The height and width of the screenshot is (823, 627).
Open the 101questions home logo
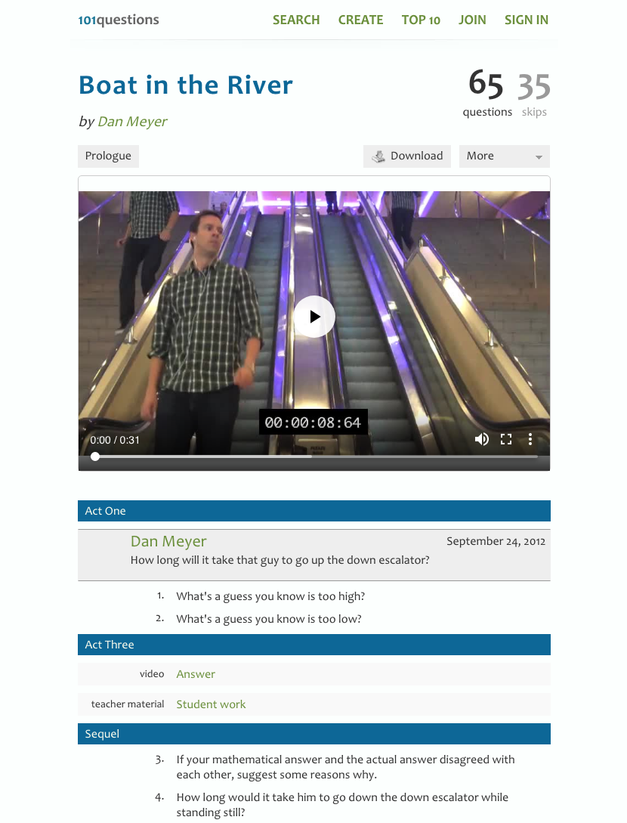119,20
